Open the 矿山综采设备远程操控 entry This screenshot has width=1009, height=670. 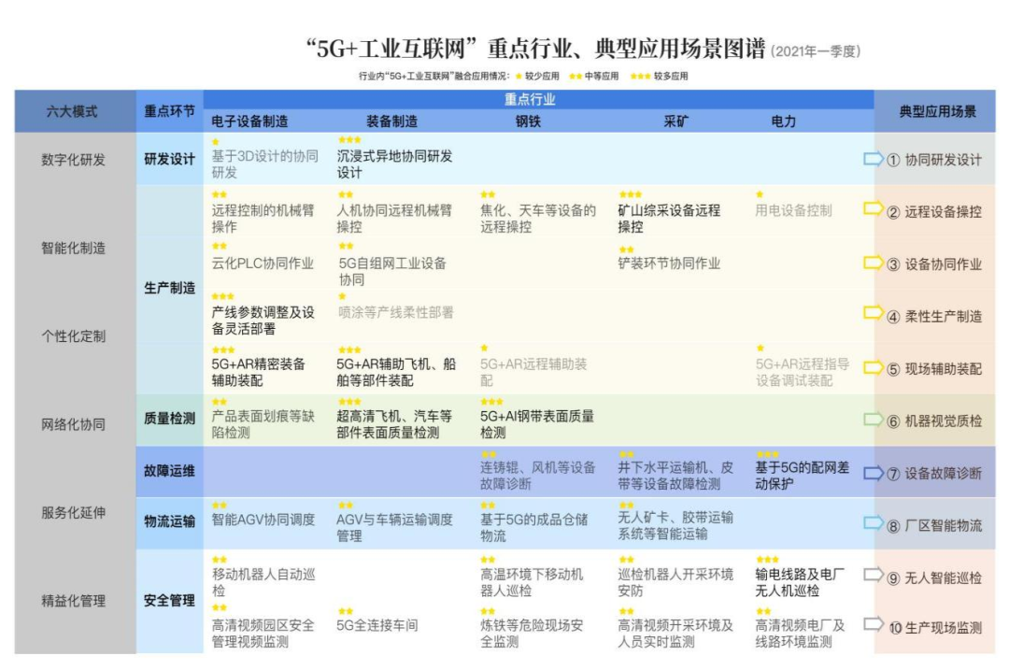pos(668,219)
